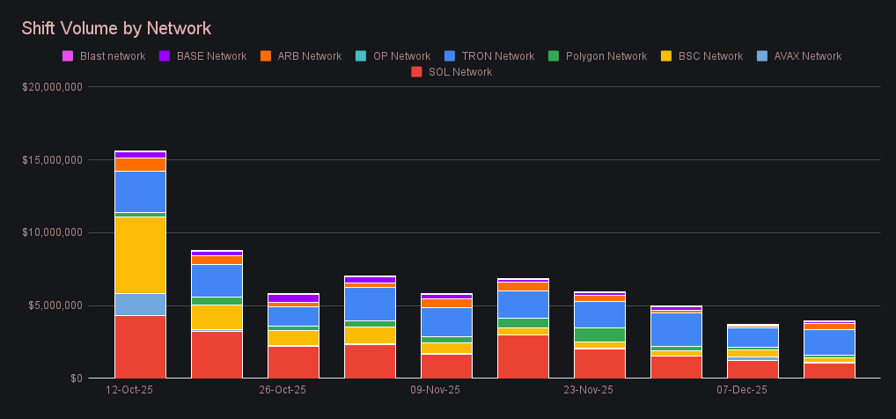The width and height of the screenshot is (896, 419).
Task: Toggle the SOL Network series via its legend text
Action: [x=459, y=72]
